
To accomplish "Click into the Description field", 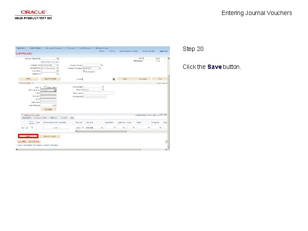I will (99, 93).
